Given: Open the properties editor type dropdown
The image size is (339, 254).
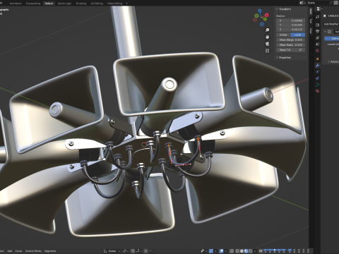Looking at the screenshot, I should [319, 8].
